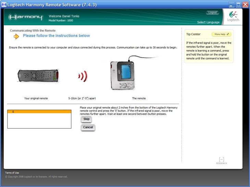The width and height of the screenshot is (250, 187).
Task: Click the application icon in title bar
Action: [4, 4]
